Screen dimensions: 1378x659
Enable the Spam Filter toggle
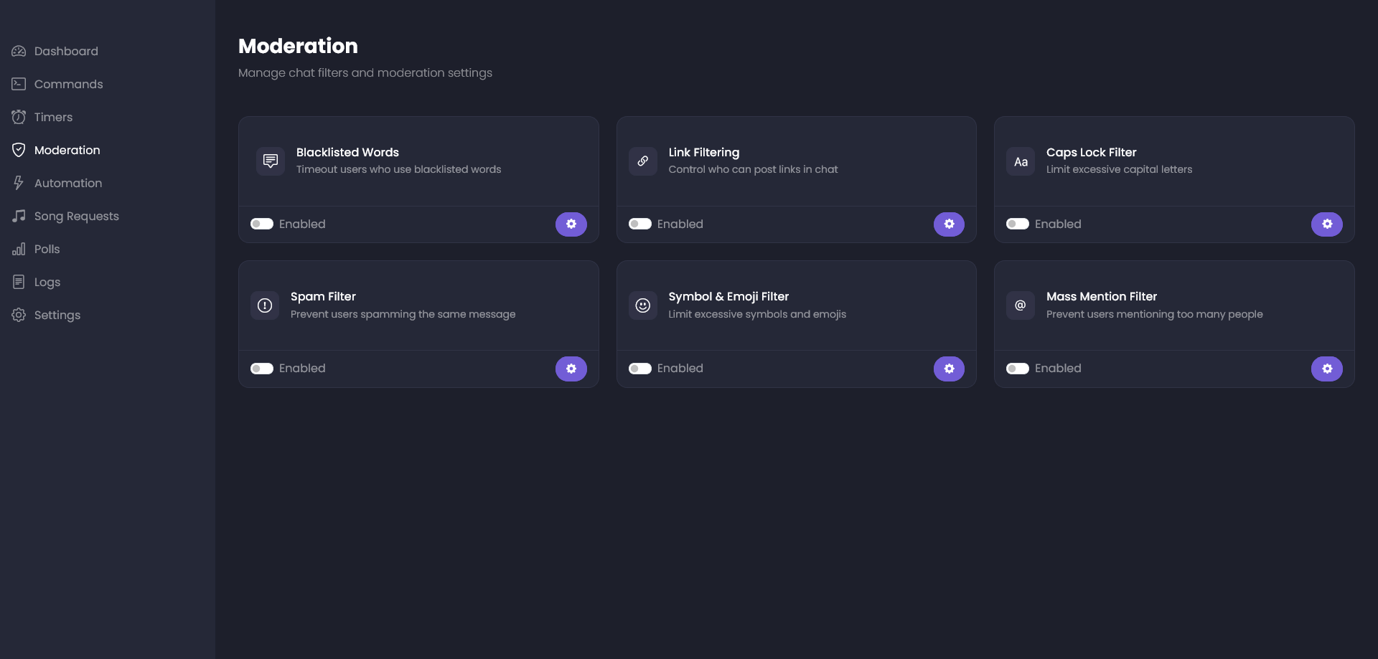[x=262, y=369]
